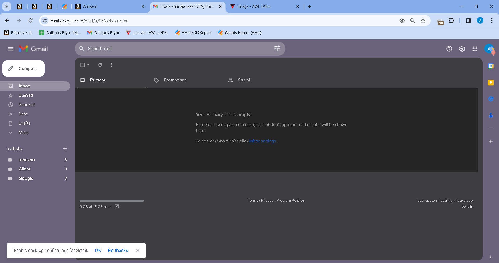
Task: Open account activity Details link
Action: tap(467, 206)
